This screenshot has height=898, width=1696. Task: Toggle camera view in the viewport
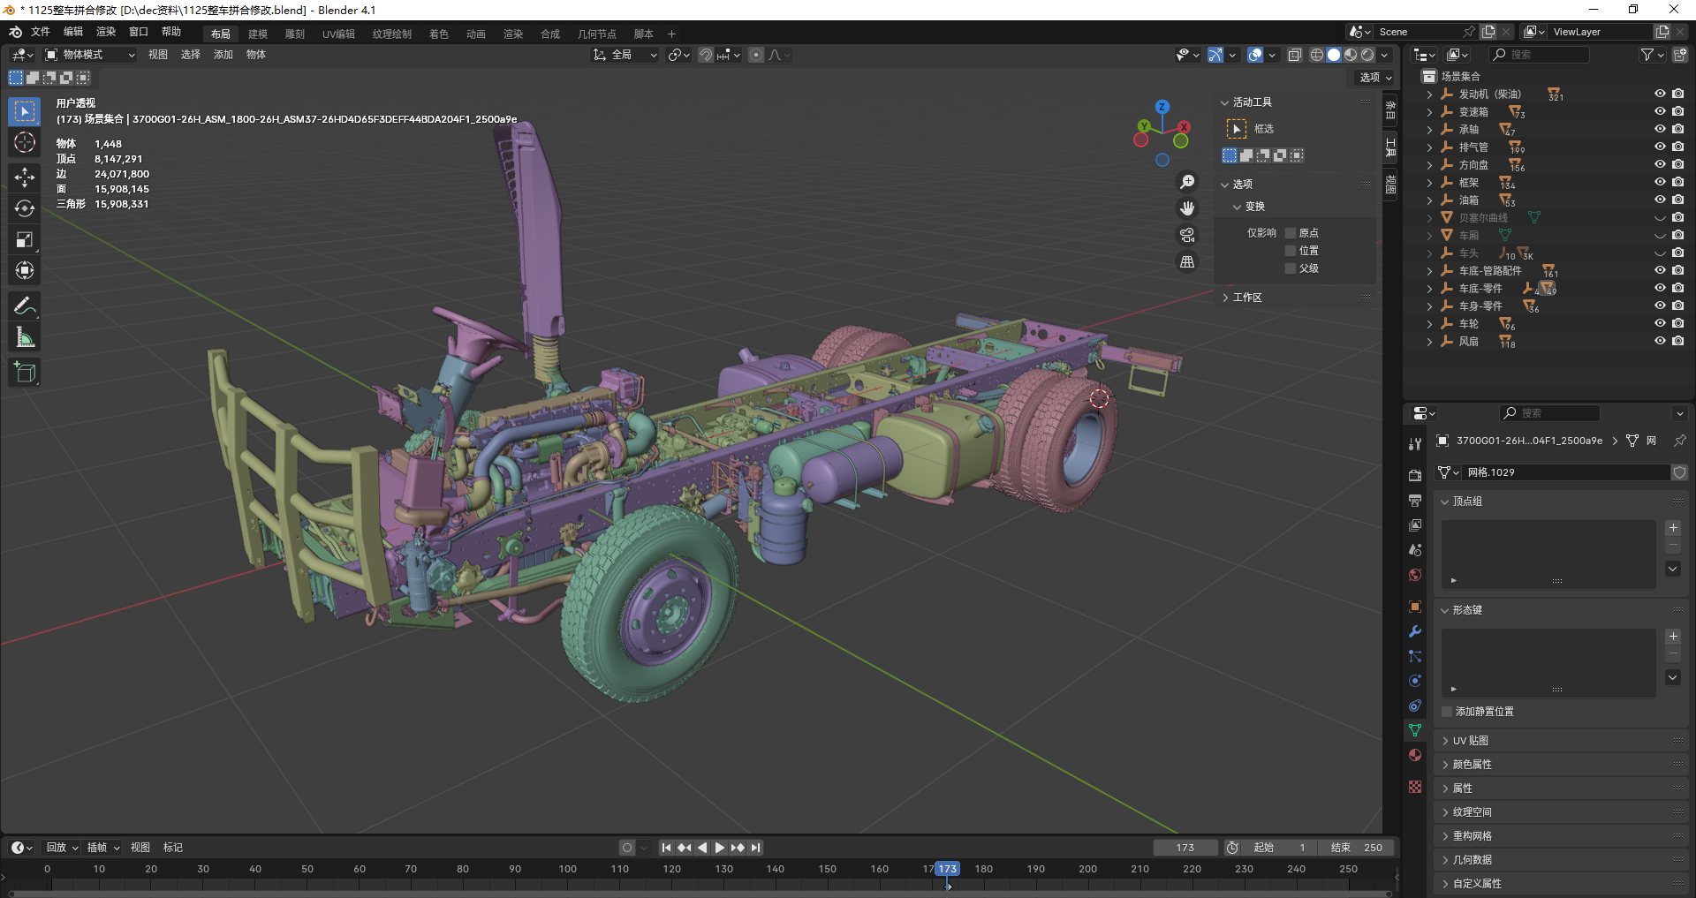pos(1187,236)
